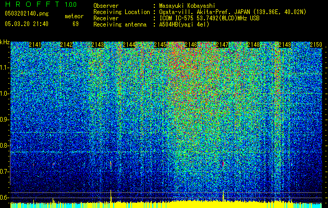The width and height of the screenshot is (328, 208).
Task: Click the version number 1.0.0
Action: coord(70,4)
